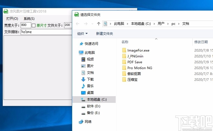
Task: Expand chevron after 用户 in breadcrumb
Action: point(168,24)
